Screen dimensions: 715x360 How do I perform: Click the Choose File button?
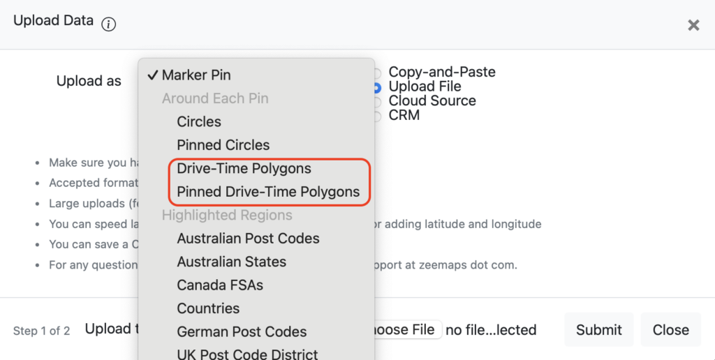point(407,329)
